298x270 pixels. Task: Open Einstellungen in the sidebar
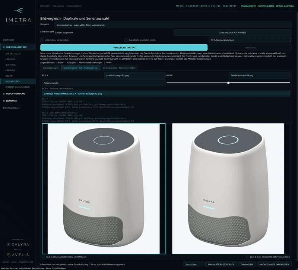[x=11, y=108]
